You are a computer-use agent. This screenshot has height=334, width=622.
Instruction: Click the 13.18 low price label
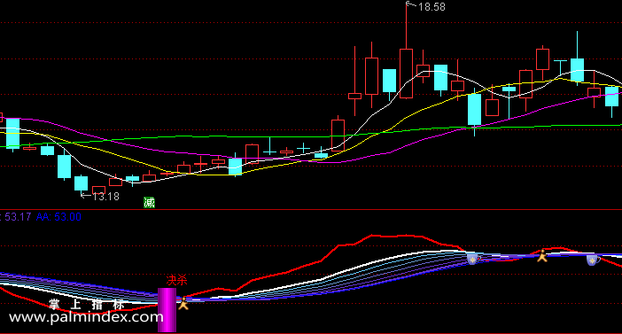point(105,197)
